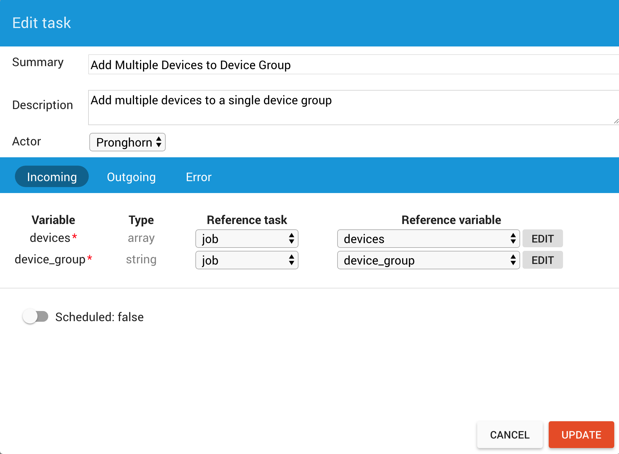Select the Incoming tab
Screen dimensions: 619x454
tap(52, 177)
